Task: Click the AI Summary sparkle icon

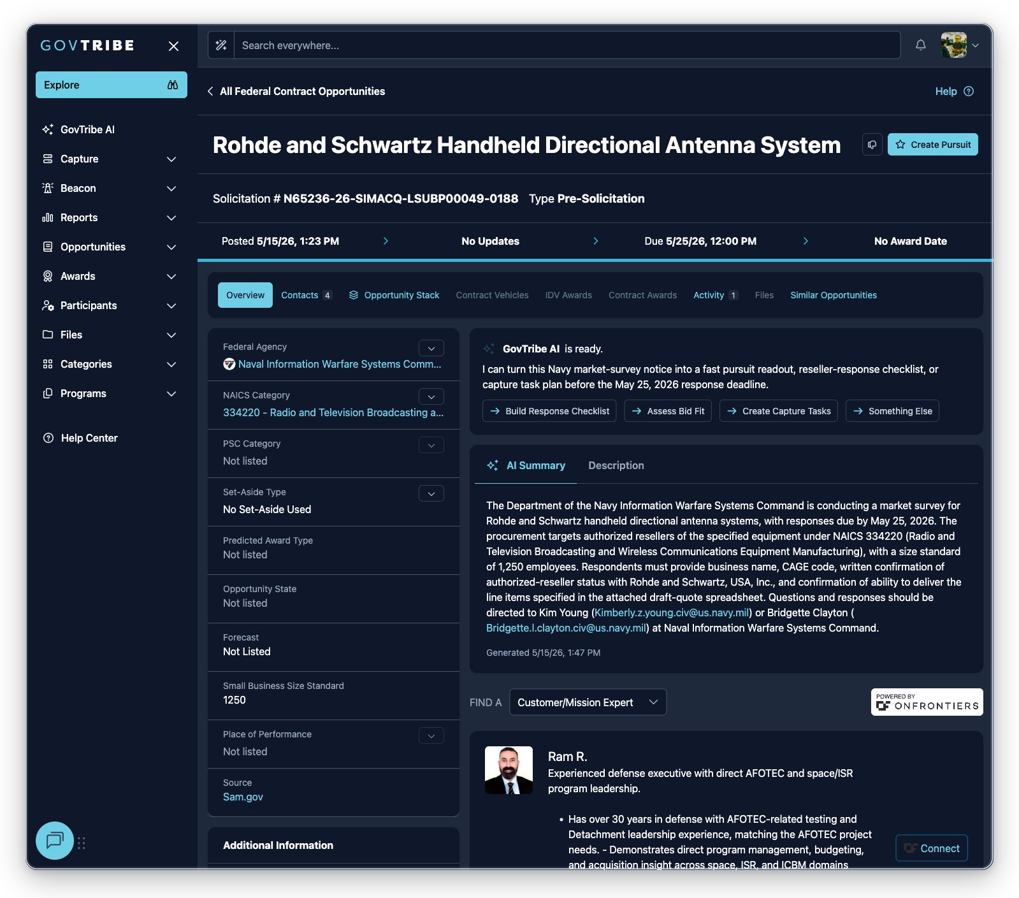Action: [493, 466]
